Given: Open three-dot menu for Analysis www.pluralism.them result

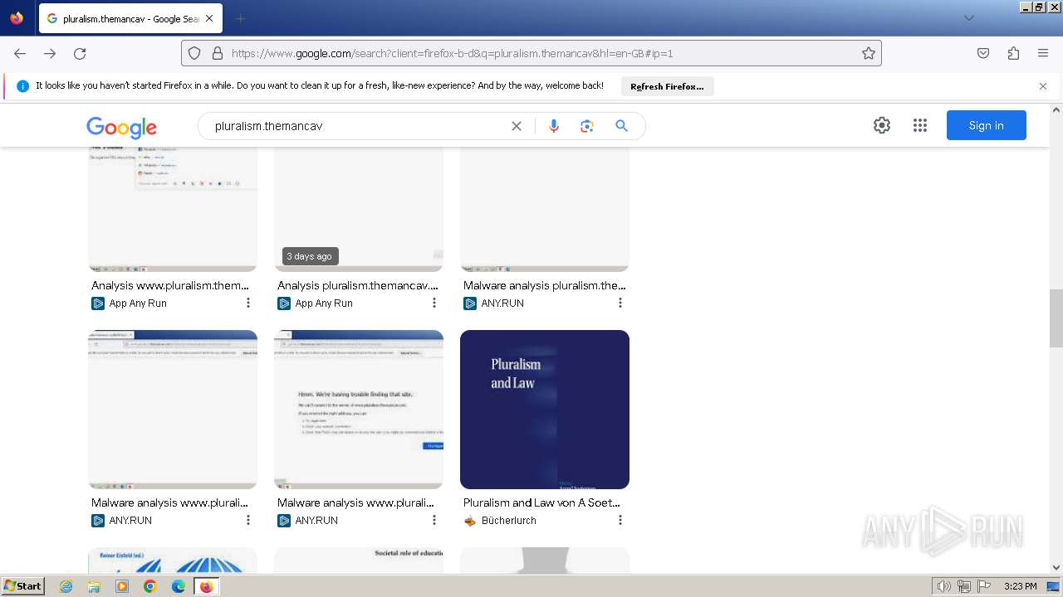Looking at the screenshot, I should [x=247, y=303].
